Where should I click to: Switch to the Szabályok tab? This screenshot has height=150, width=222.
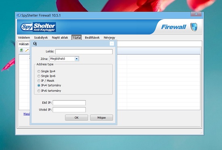pyautogui.click(x=41, y=37)
